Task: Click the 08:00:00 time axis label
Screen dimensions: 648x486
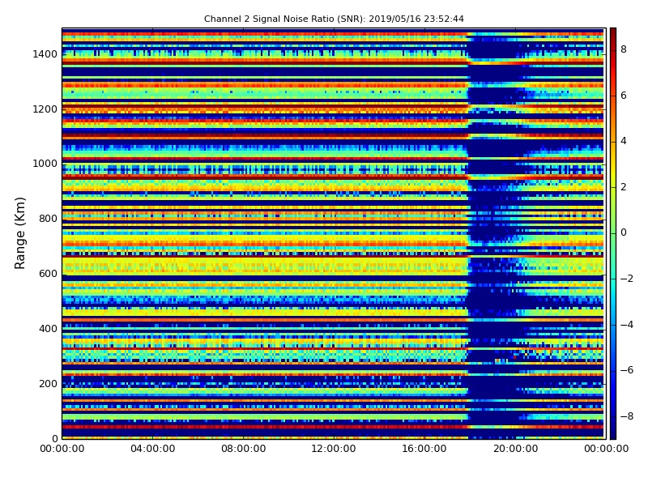Action: tap(244, 449)
